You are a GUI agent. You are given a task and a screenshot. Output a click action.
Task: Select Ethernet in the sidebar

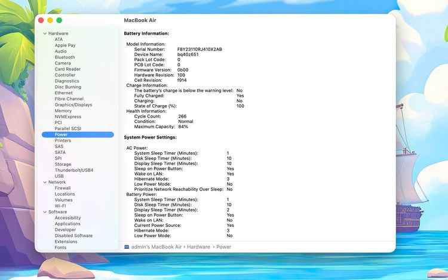pyautogui.click(x=63, y=93)
